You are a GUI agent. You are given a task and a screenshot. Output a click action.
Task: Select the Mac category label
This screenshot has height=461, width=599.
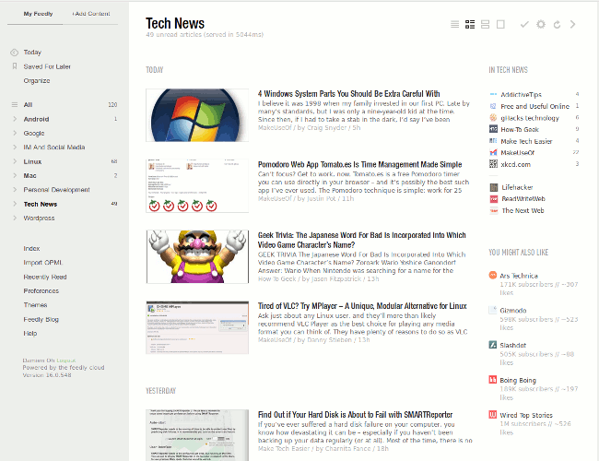(x=29, y=175)
